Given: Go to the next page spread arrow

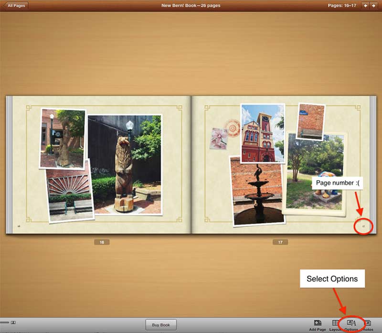Looking at the screenshot, I should click(x=374, y=6).
